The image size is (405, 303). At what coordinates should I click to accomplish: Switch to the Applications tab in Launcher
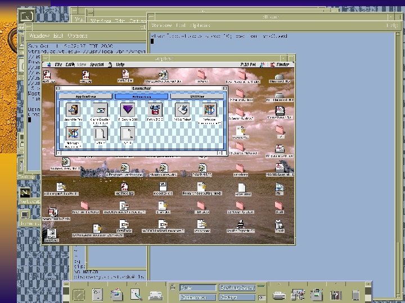pyautogui.click(x=85, y=97)
